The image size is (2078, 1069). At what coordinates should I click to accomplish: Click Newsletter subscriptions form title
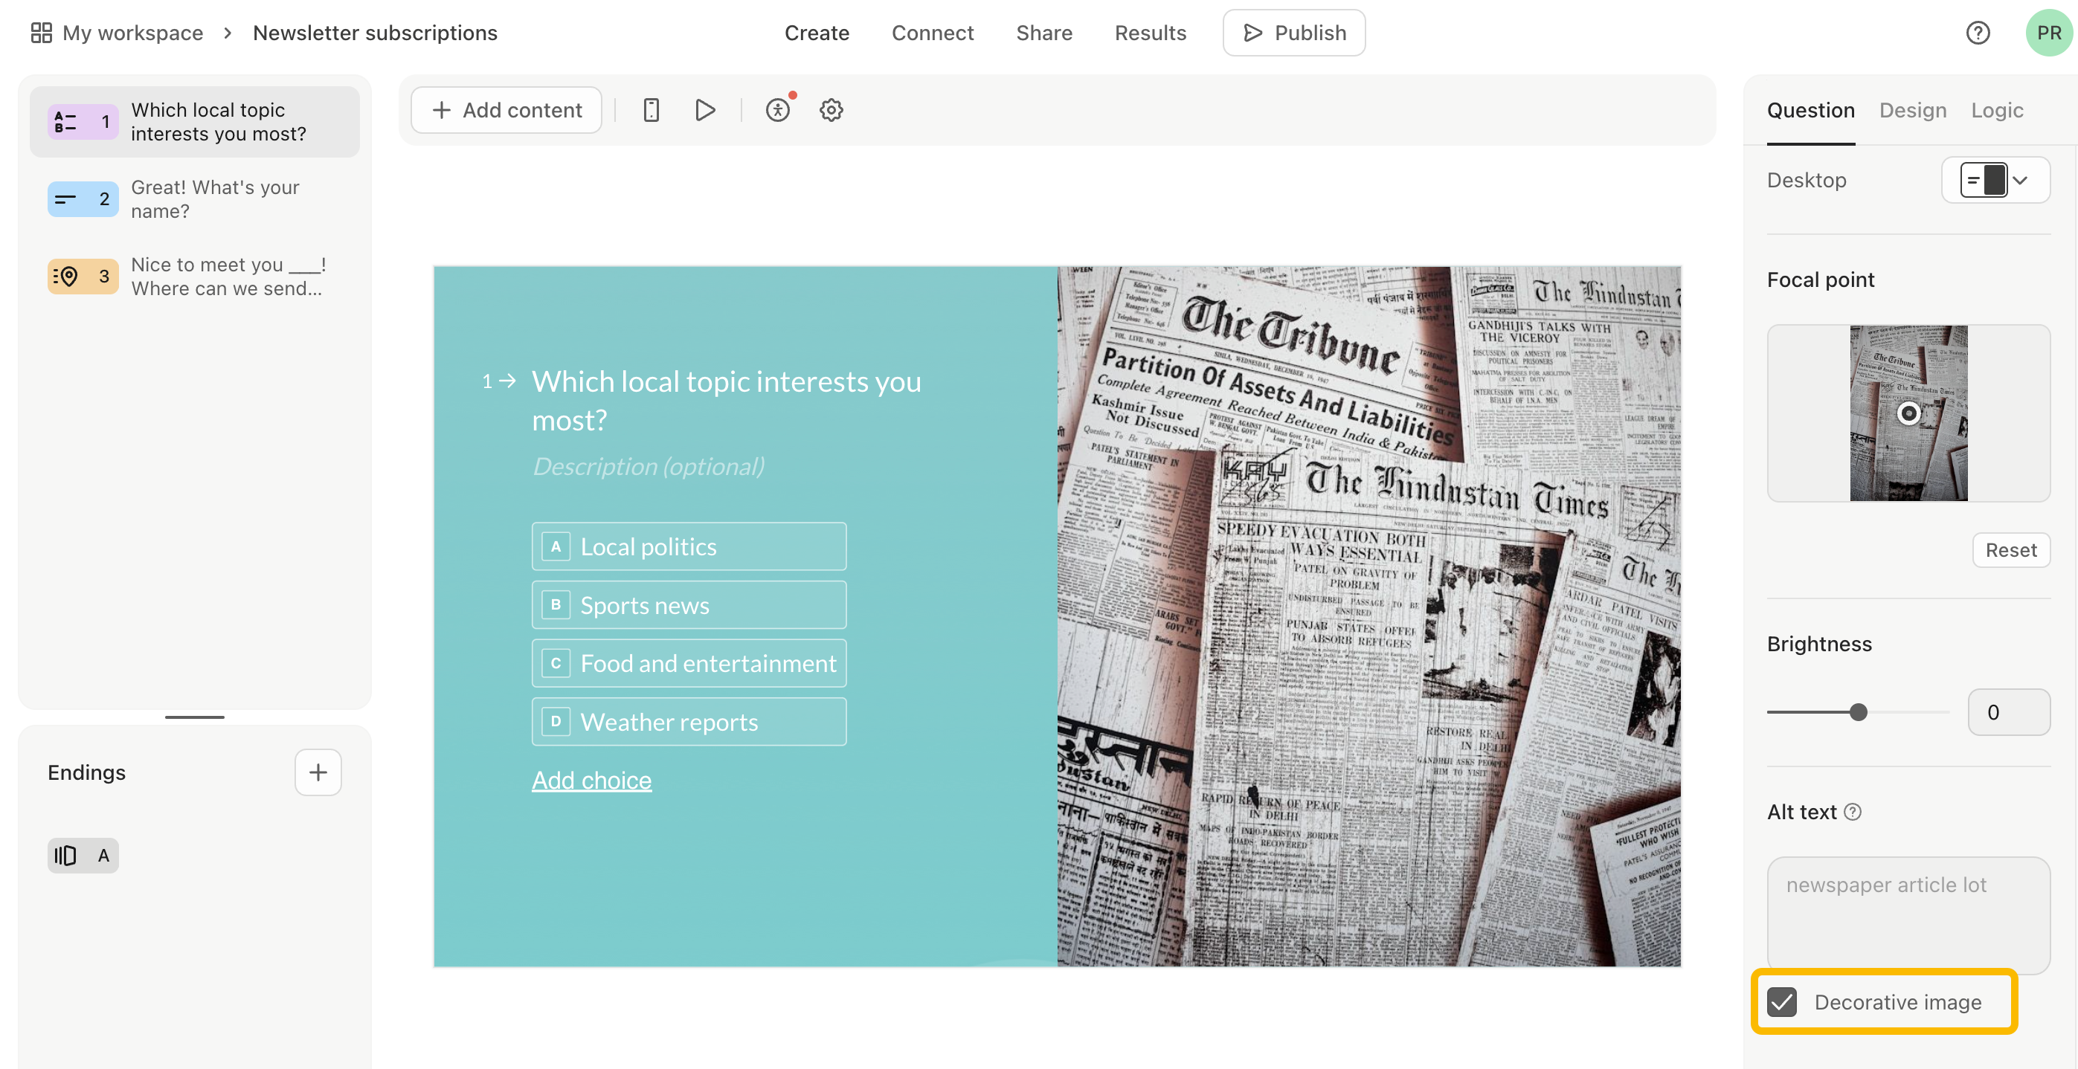click(x=374, y=33)
